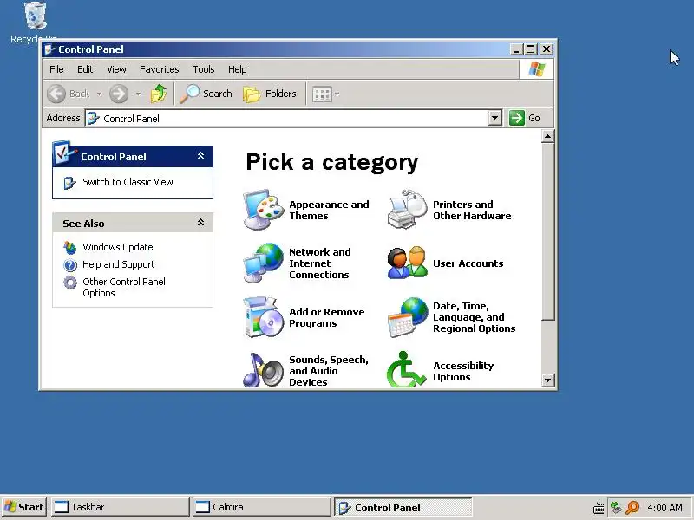This screenshot has height=520, width=694.
Task: Click the Views grid icon in toolbar
Action: click(x=322, y=94)
